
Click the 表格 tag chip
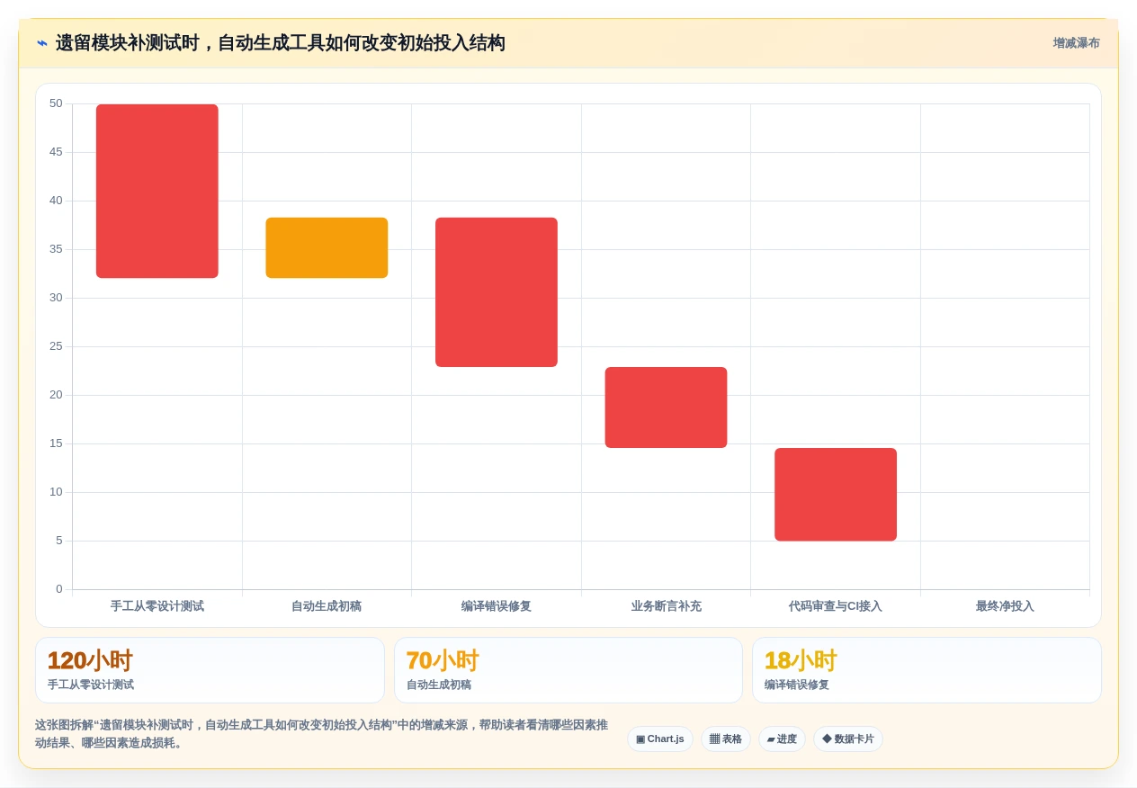click(726, 739)
